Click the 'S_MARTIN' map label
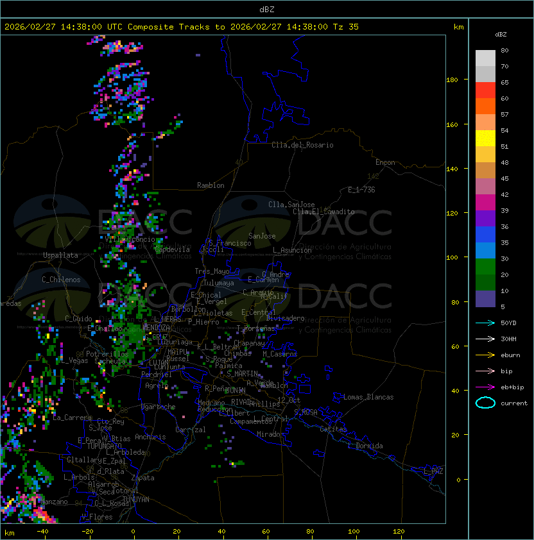The width and height of the screenshot is (534, 540). (242, 373)
